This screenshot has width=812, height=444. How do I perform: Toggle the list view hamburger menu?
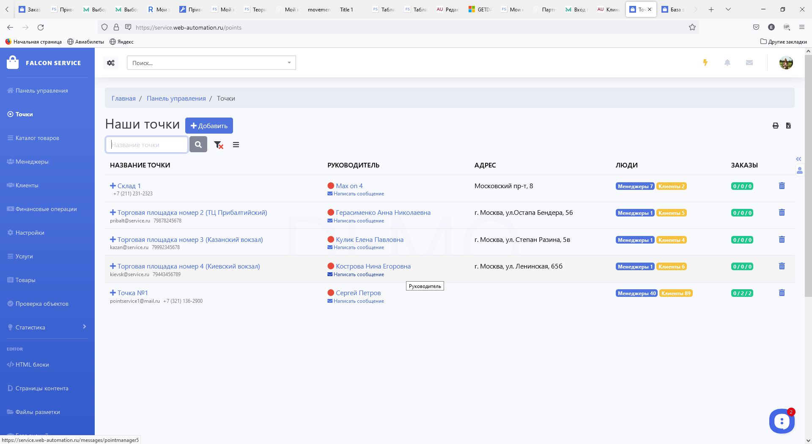236,145
